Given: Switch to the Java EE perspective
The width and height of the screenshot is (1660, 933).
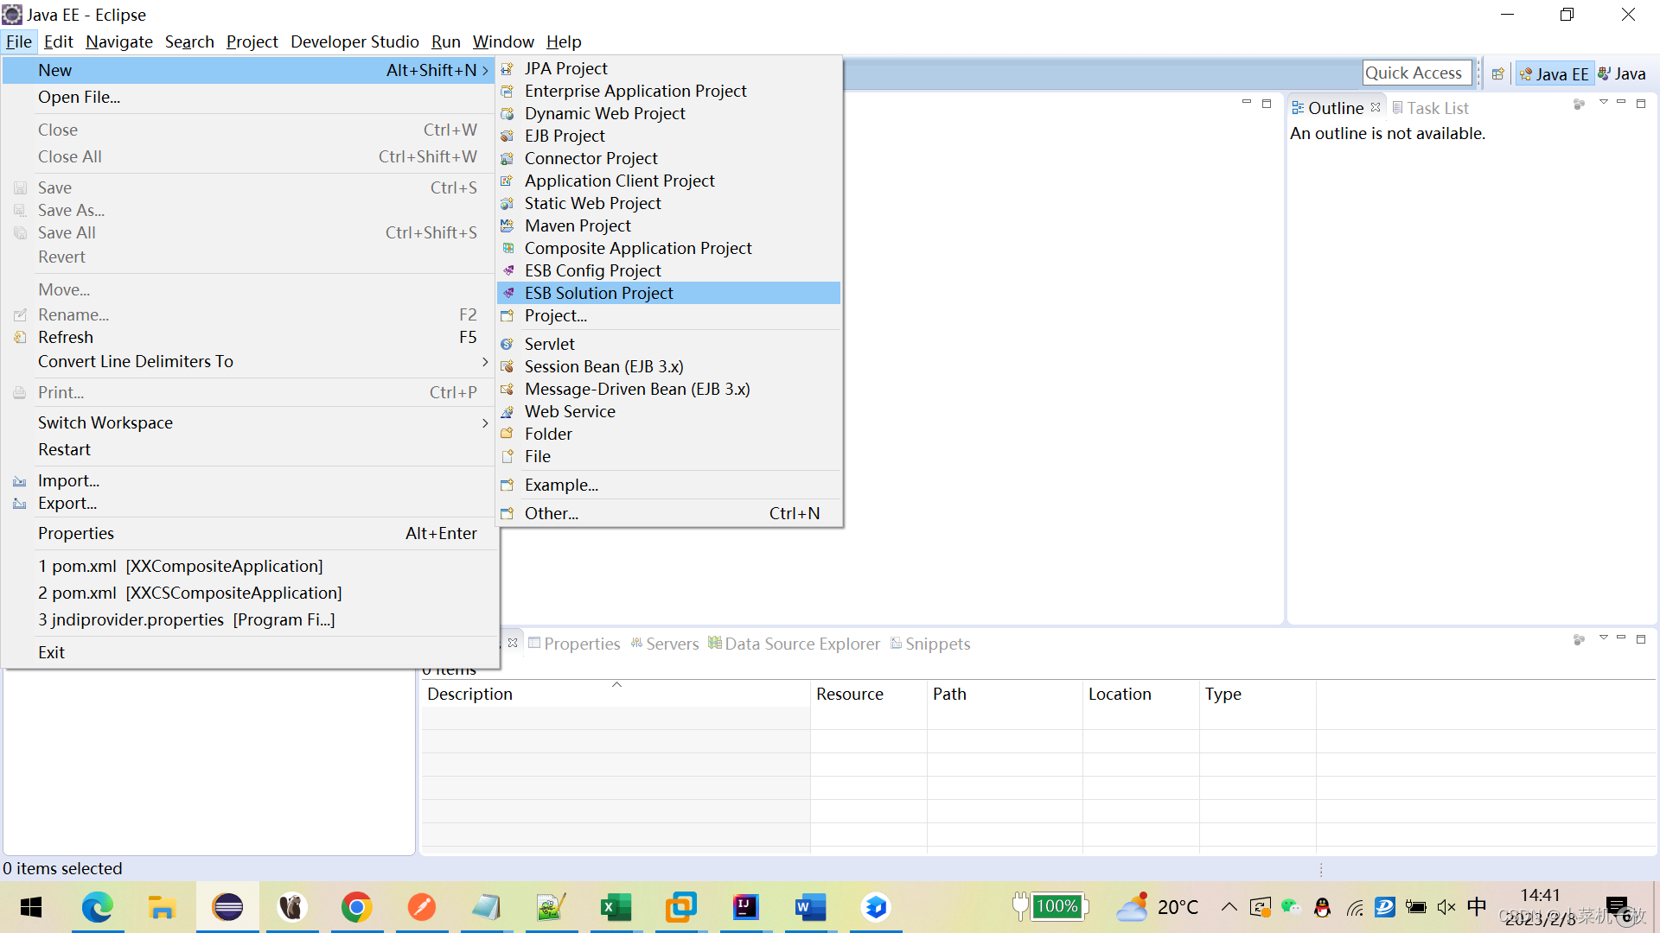Looking at the screenshot, I should (1555, 74).
